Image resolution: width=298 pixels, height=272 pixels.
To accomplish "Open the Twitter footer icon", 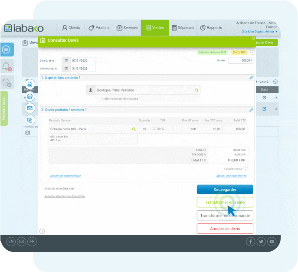I will (x=261, y=242).
